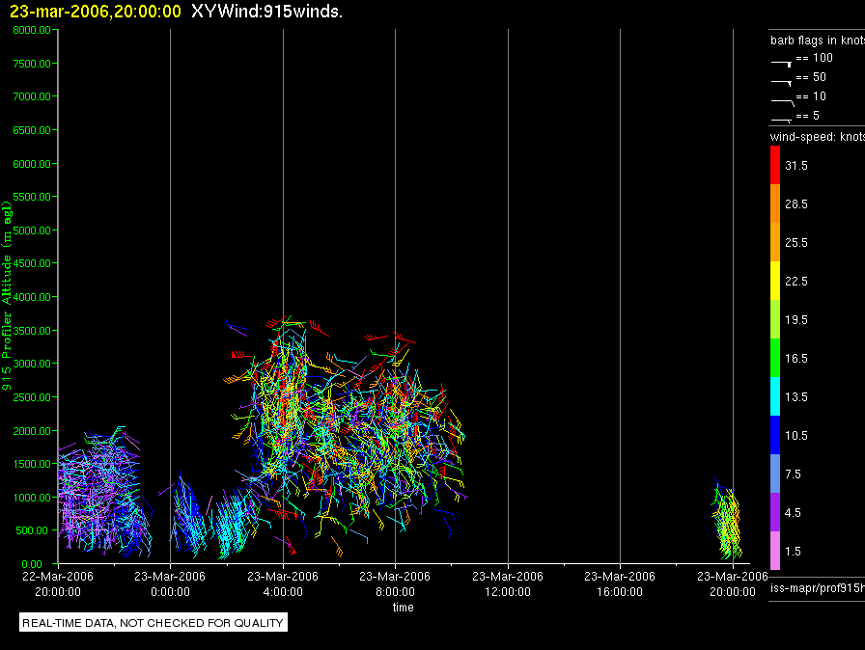Click the 22-Mar-2006 20:00:00 time axis label
This screenshot has width=865, height=650.
(58, 583)
